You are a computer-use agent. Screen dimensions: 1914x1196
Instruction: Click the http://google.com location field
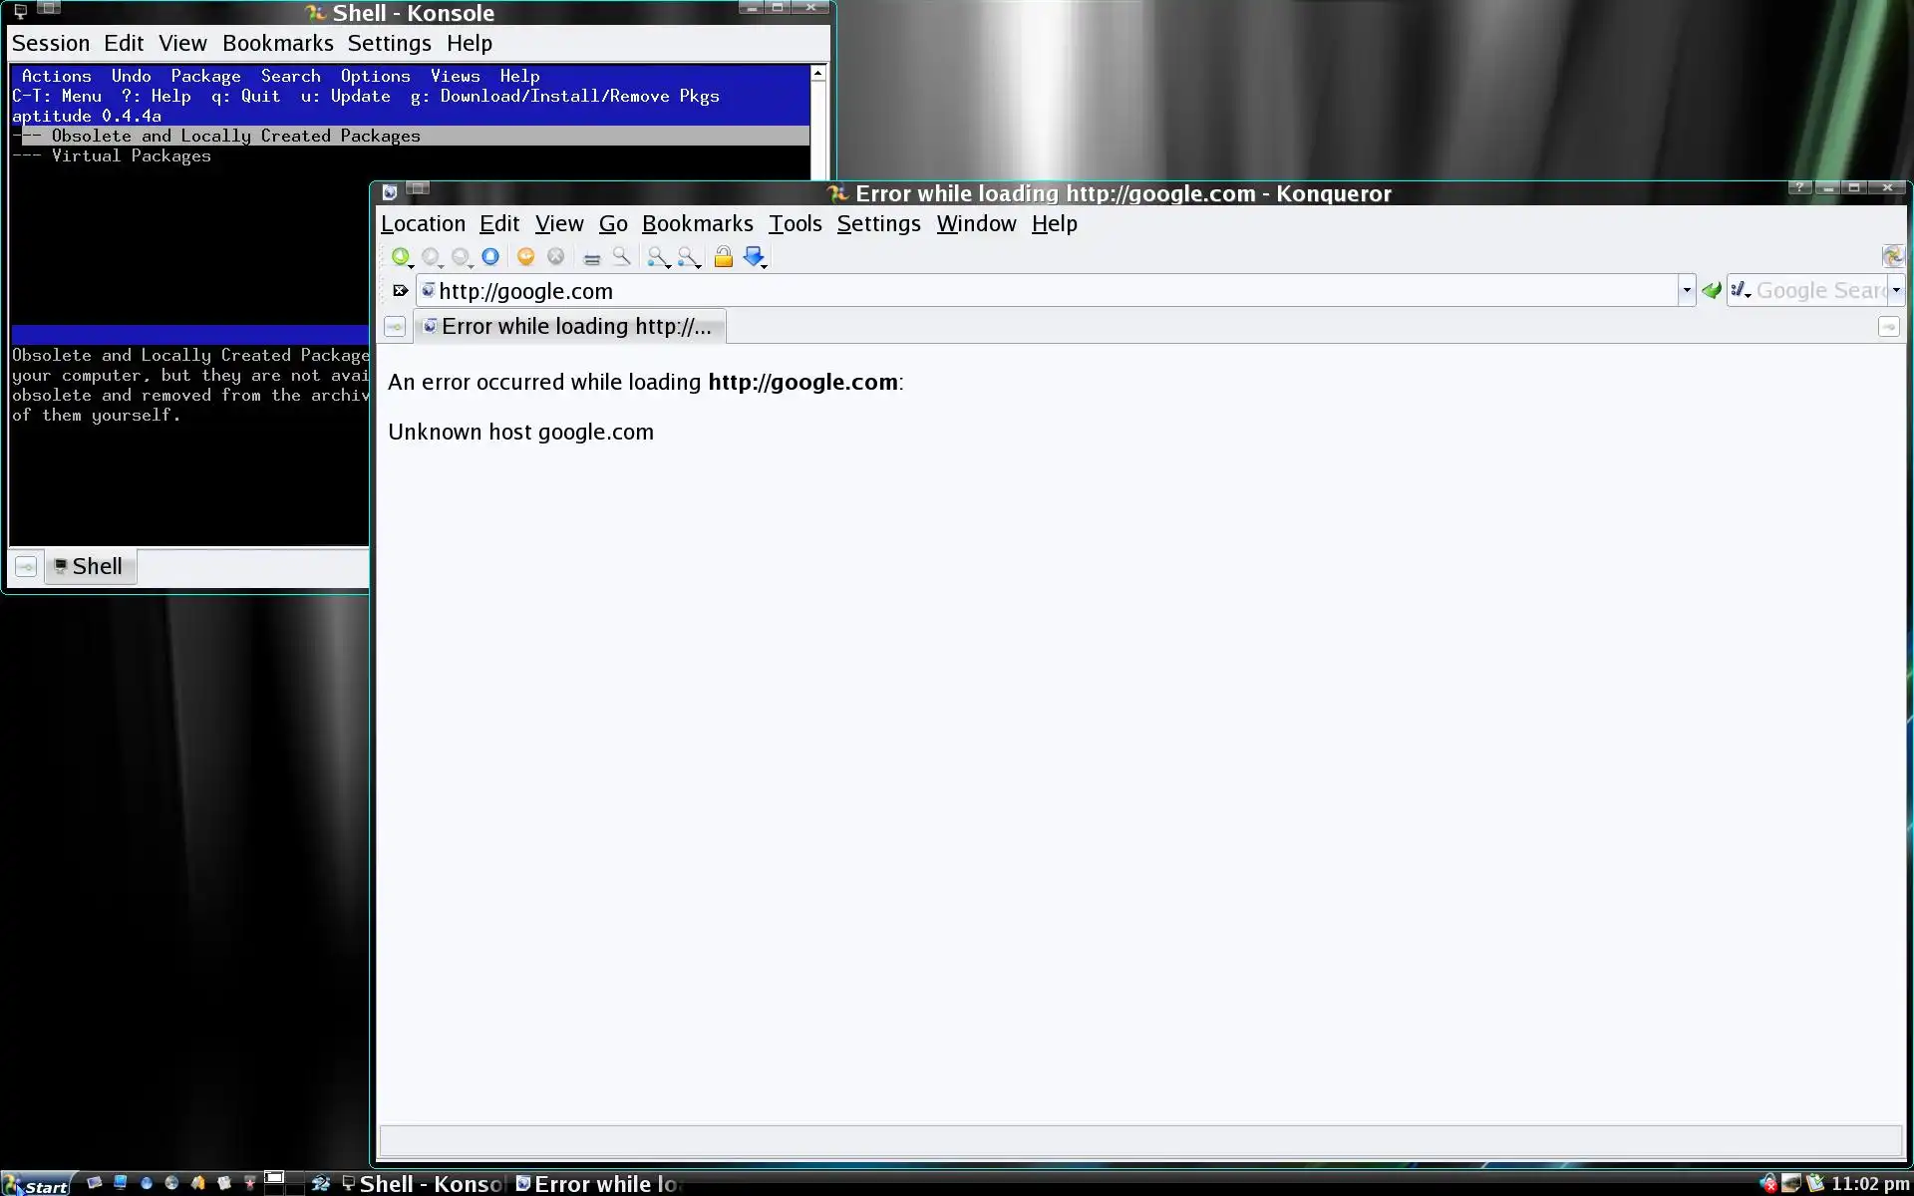[x=1047, y=291]
